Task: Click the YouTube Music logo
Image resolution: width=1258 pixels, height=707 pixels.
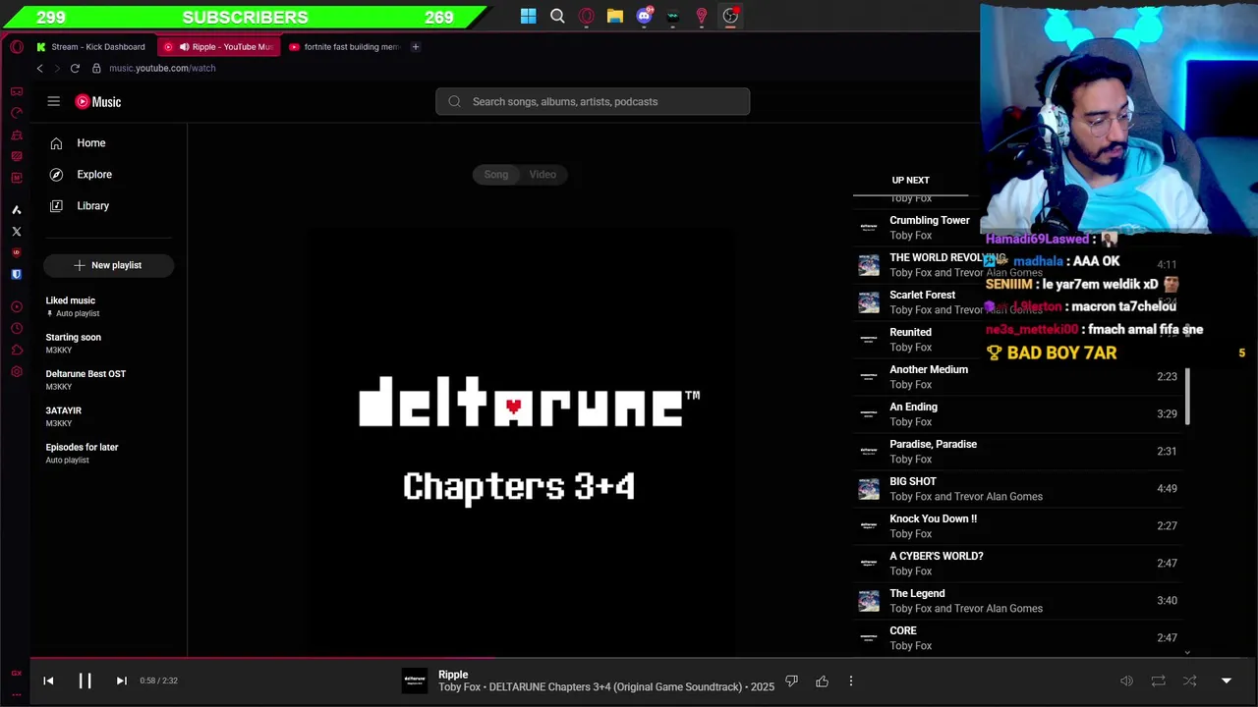Action: coord(98,101)
